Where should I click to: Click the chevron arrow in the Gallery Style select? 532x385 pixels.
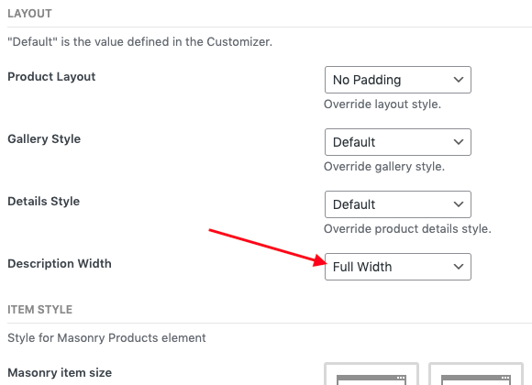(x=459, y=142)
